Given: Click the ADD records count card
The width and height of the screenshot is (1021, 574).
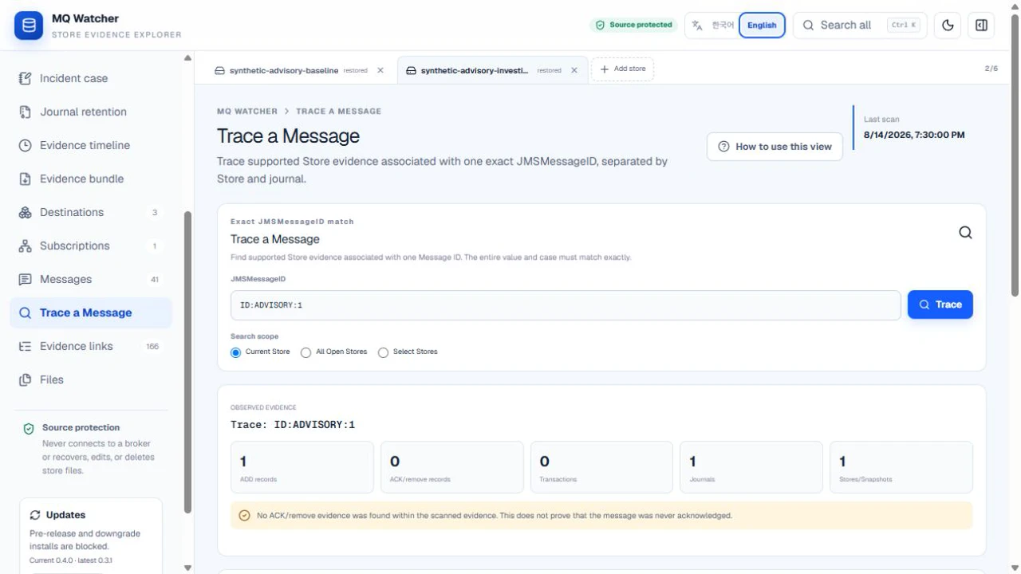Looking at the screenshot, I should 302,467.
